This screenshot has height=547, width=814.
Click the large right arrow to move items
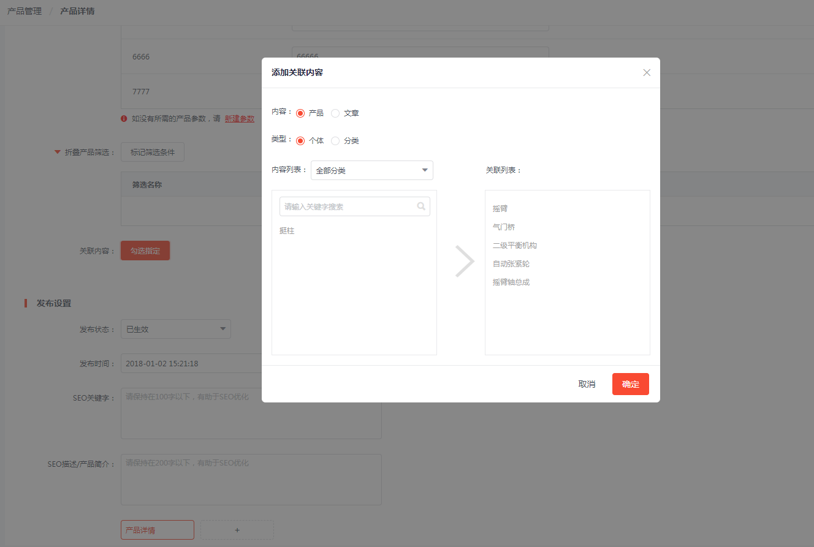[x=465, y=262]
